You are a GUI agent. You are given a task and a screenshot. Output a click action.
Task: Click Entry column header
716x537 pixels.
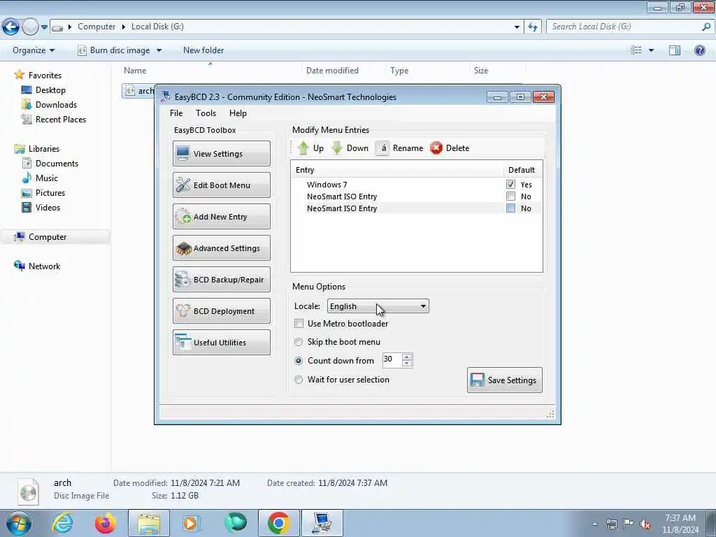pos(397,170)
